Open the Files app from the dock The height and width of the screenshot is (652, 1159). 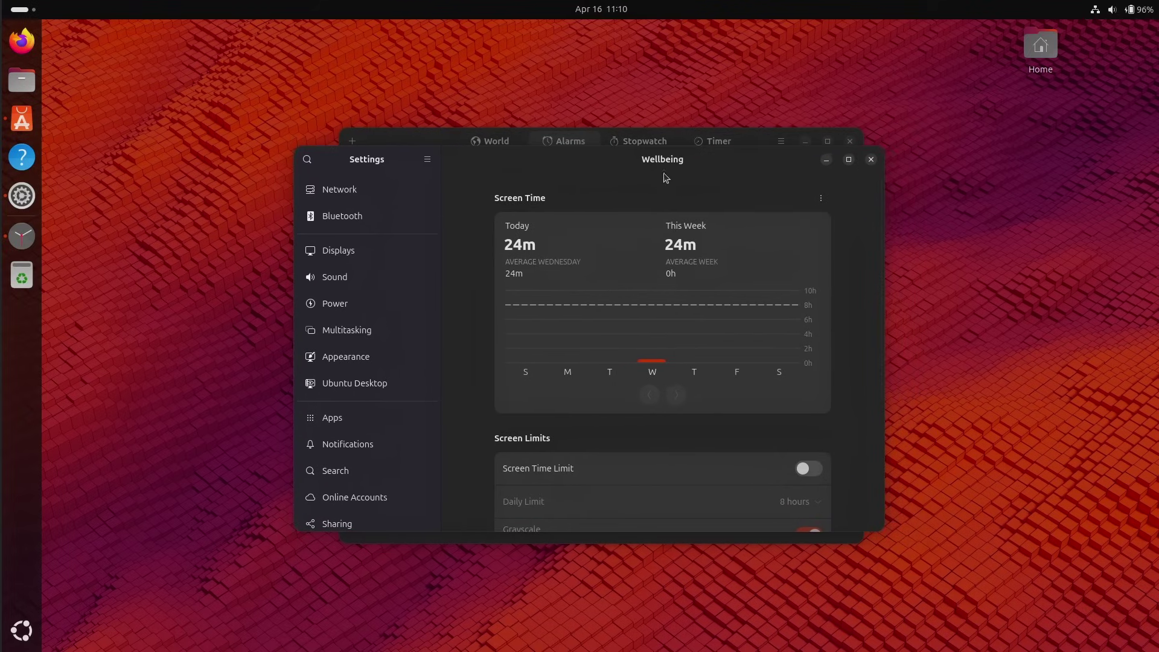click(x=22, y=80)
